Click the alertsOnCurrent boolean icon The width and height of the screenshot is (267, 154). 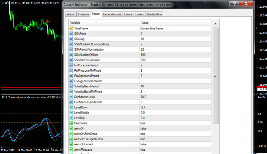click(x=71, y=144)
